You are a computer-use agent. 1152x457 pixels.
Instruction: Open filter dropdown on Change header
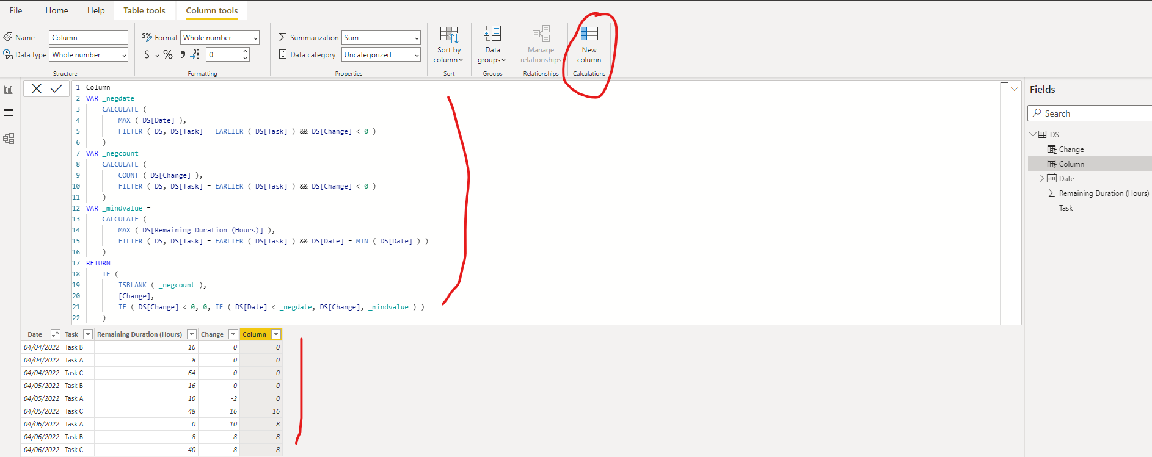(233, 334)
